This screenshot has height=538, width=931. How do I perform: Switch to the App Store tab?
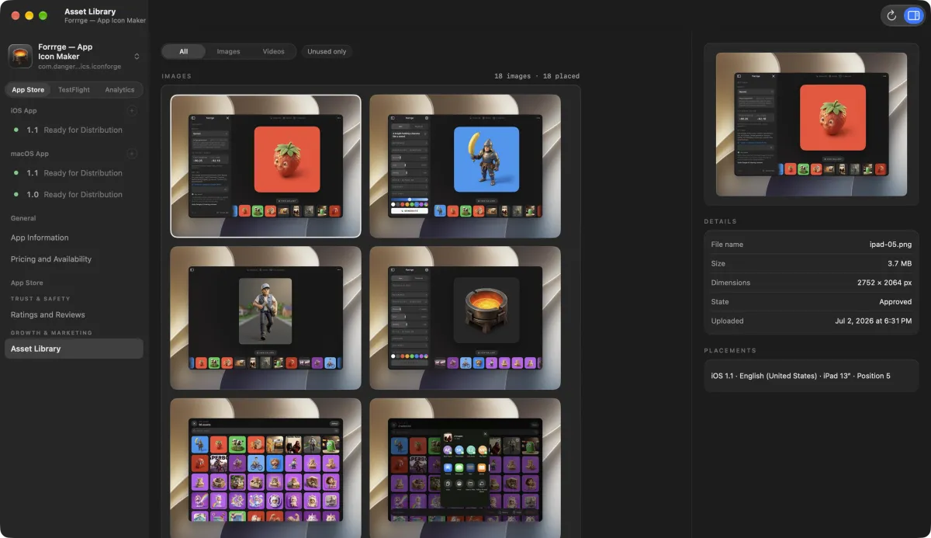28,90
